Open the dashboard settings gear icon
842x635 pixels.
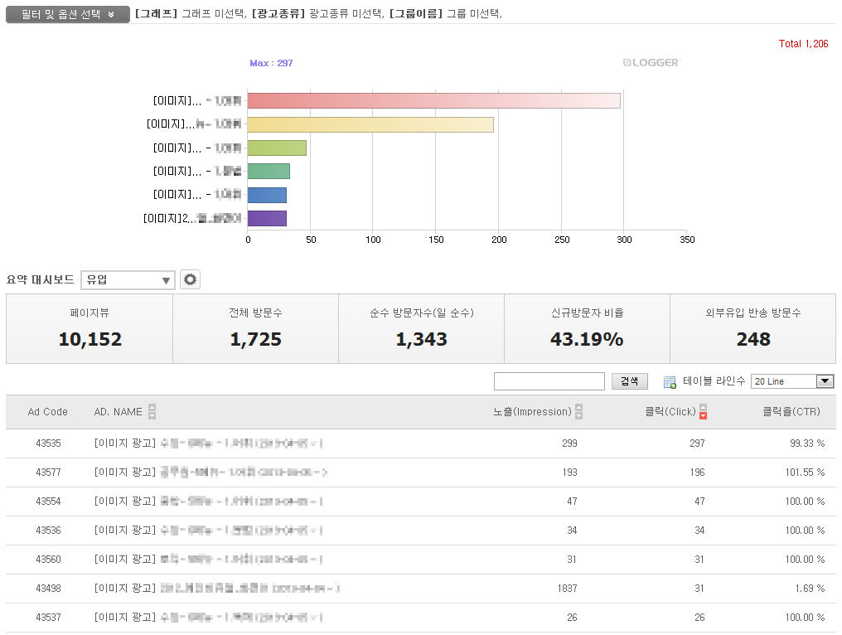point(191,280)
